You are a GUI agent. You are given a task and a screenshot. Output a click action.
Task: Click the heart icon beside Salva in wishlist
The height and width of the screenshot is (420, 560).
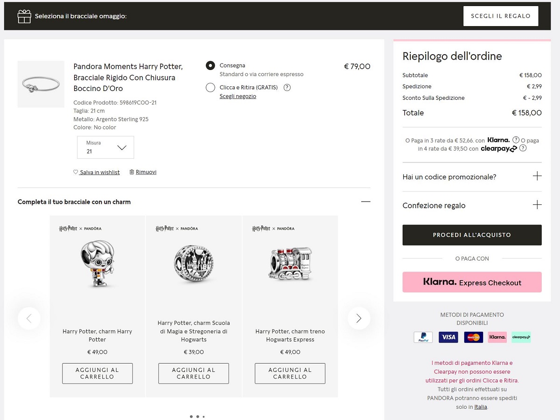[76, 172]
